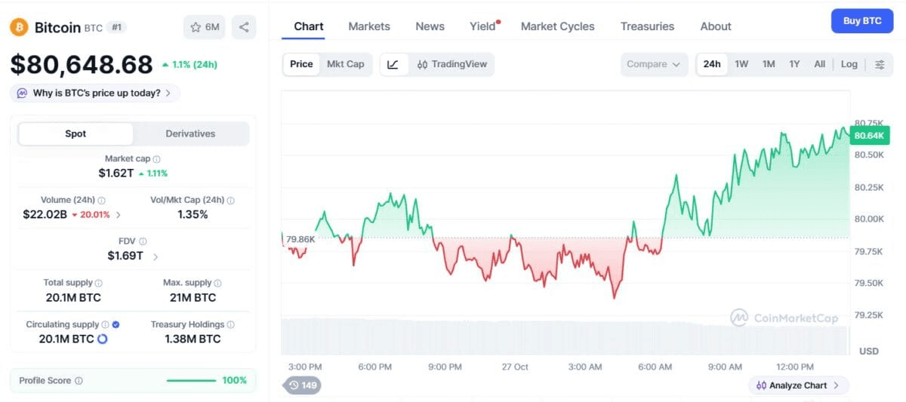Open the Chart tab

coord(309,26)
